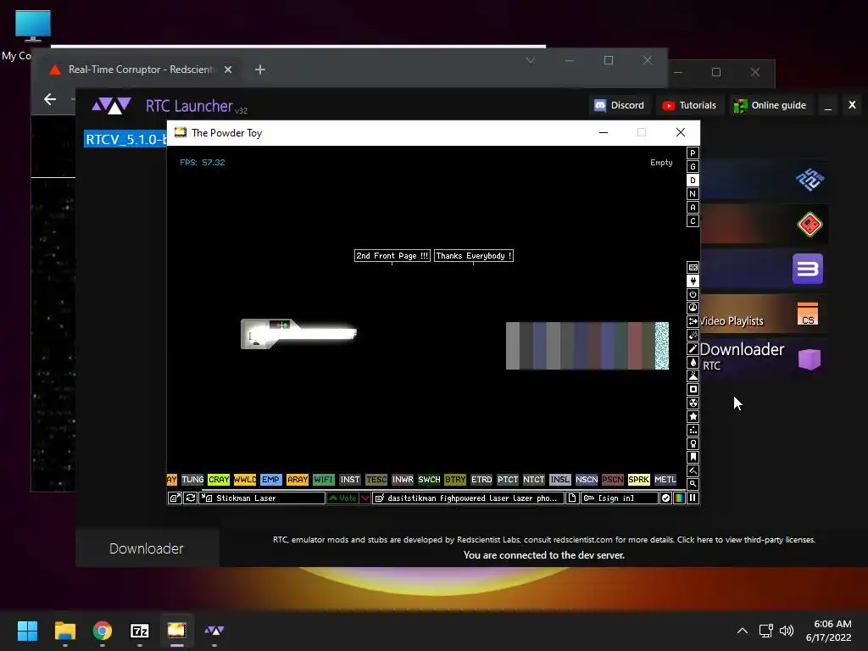Click the 'Thanks Everybody !' sign
This screenshot has width=868, height=651.
pyautogui.click(x=473, y=256)
